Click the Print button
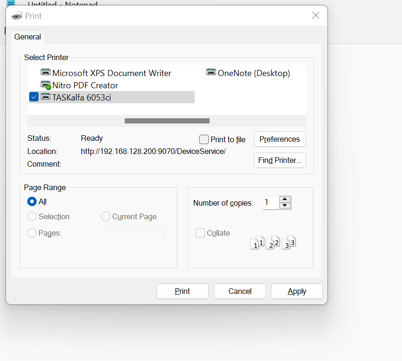The height and width of the screenshot is (361, 402). coord(182,291)
